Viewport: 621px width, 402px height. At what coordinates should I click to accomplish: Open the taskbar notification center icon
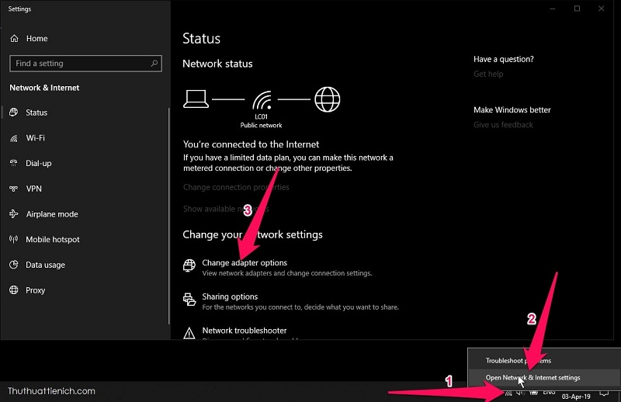(x=604, y=393)
